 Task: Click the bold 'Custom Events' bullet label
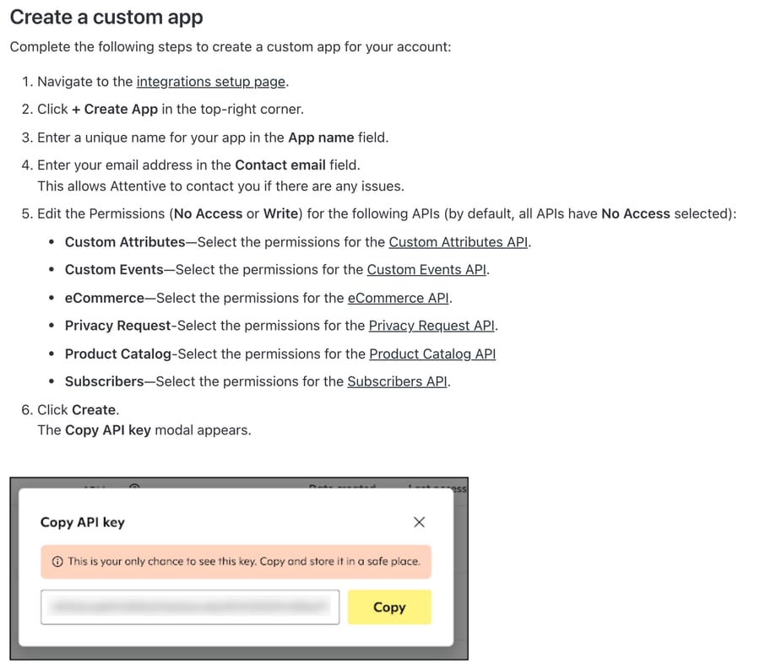pos(114,269)
